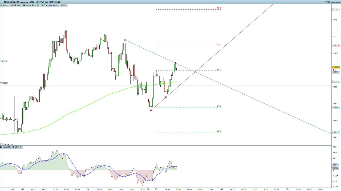The width and height of the screenshot is (341, 191).
Task: Click the 0,0033 momentum value tag
Action: (x=335, y=166)
